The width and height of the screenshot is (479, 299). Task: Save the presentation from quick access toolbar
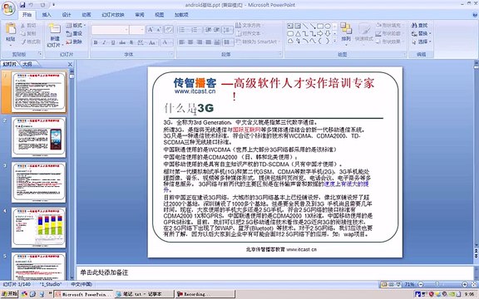(x=22, y=5)
